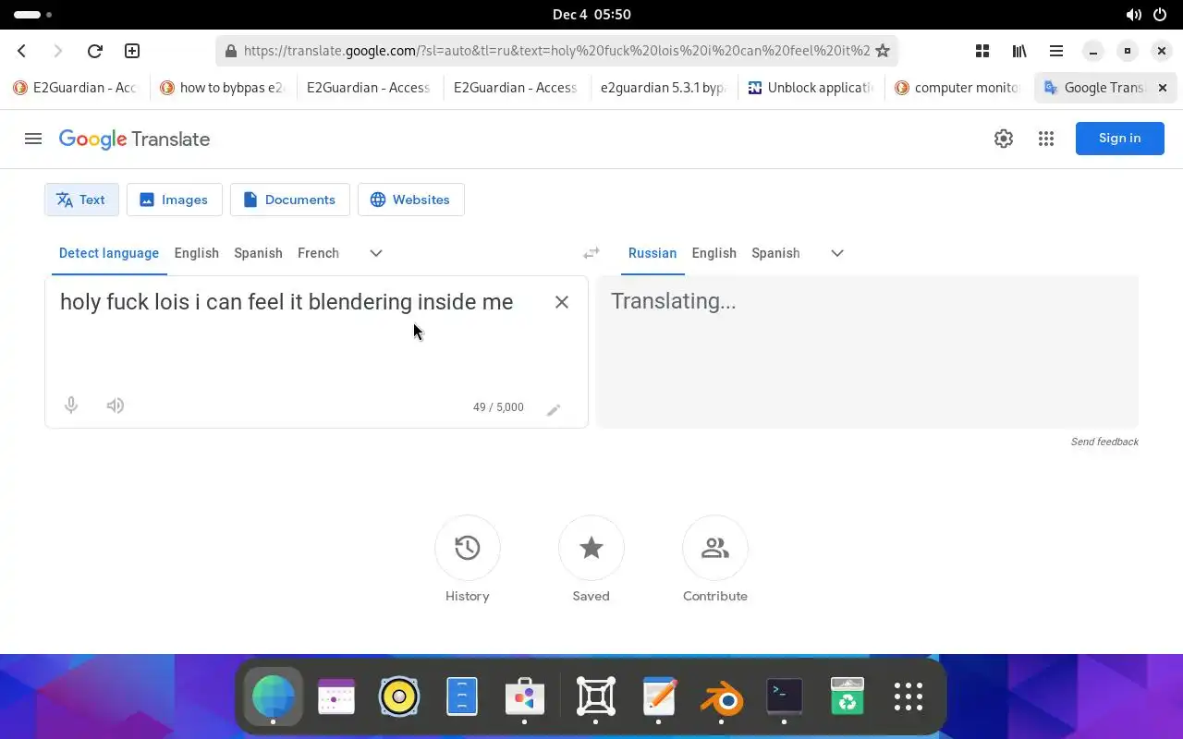Open the calendar dock app
This screenshot has width=1183, height=739.
coord(336,697)
